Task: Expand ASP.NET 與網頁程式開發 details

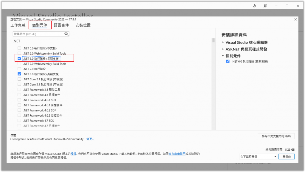Action: coord(223,49)
